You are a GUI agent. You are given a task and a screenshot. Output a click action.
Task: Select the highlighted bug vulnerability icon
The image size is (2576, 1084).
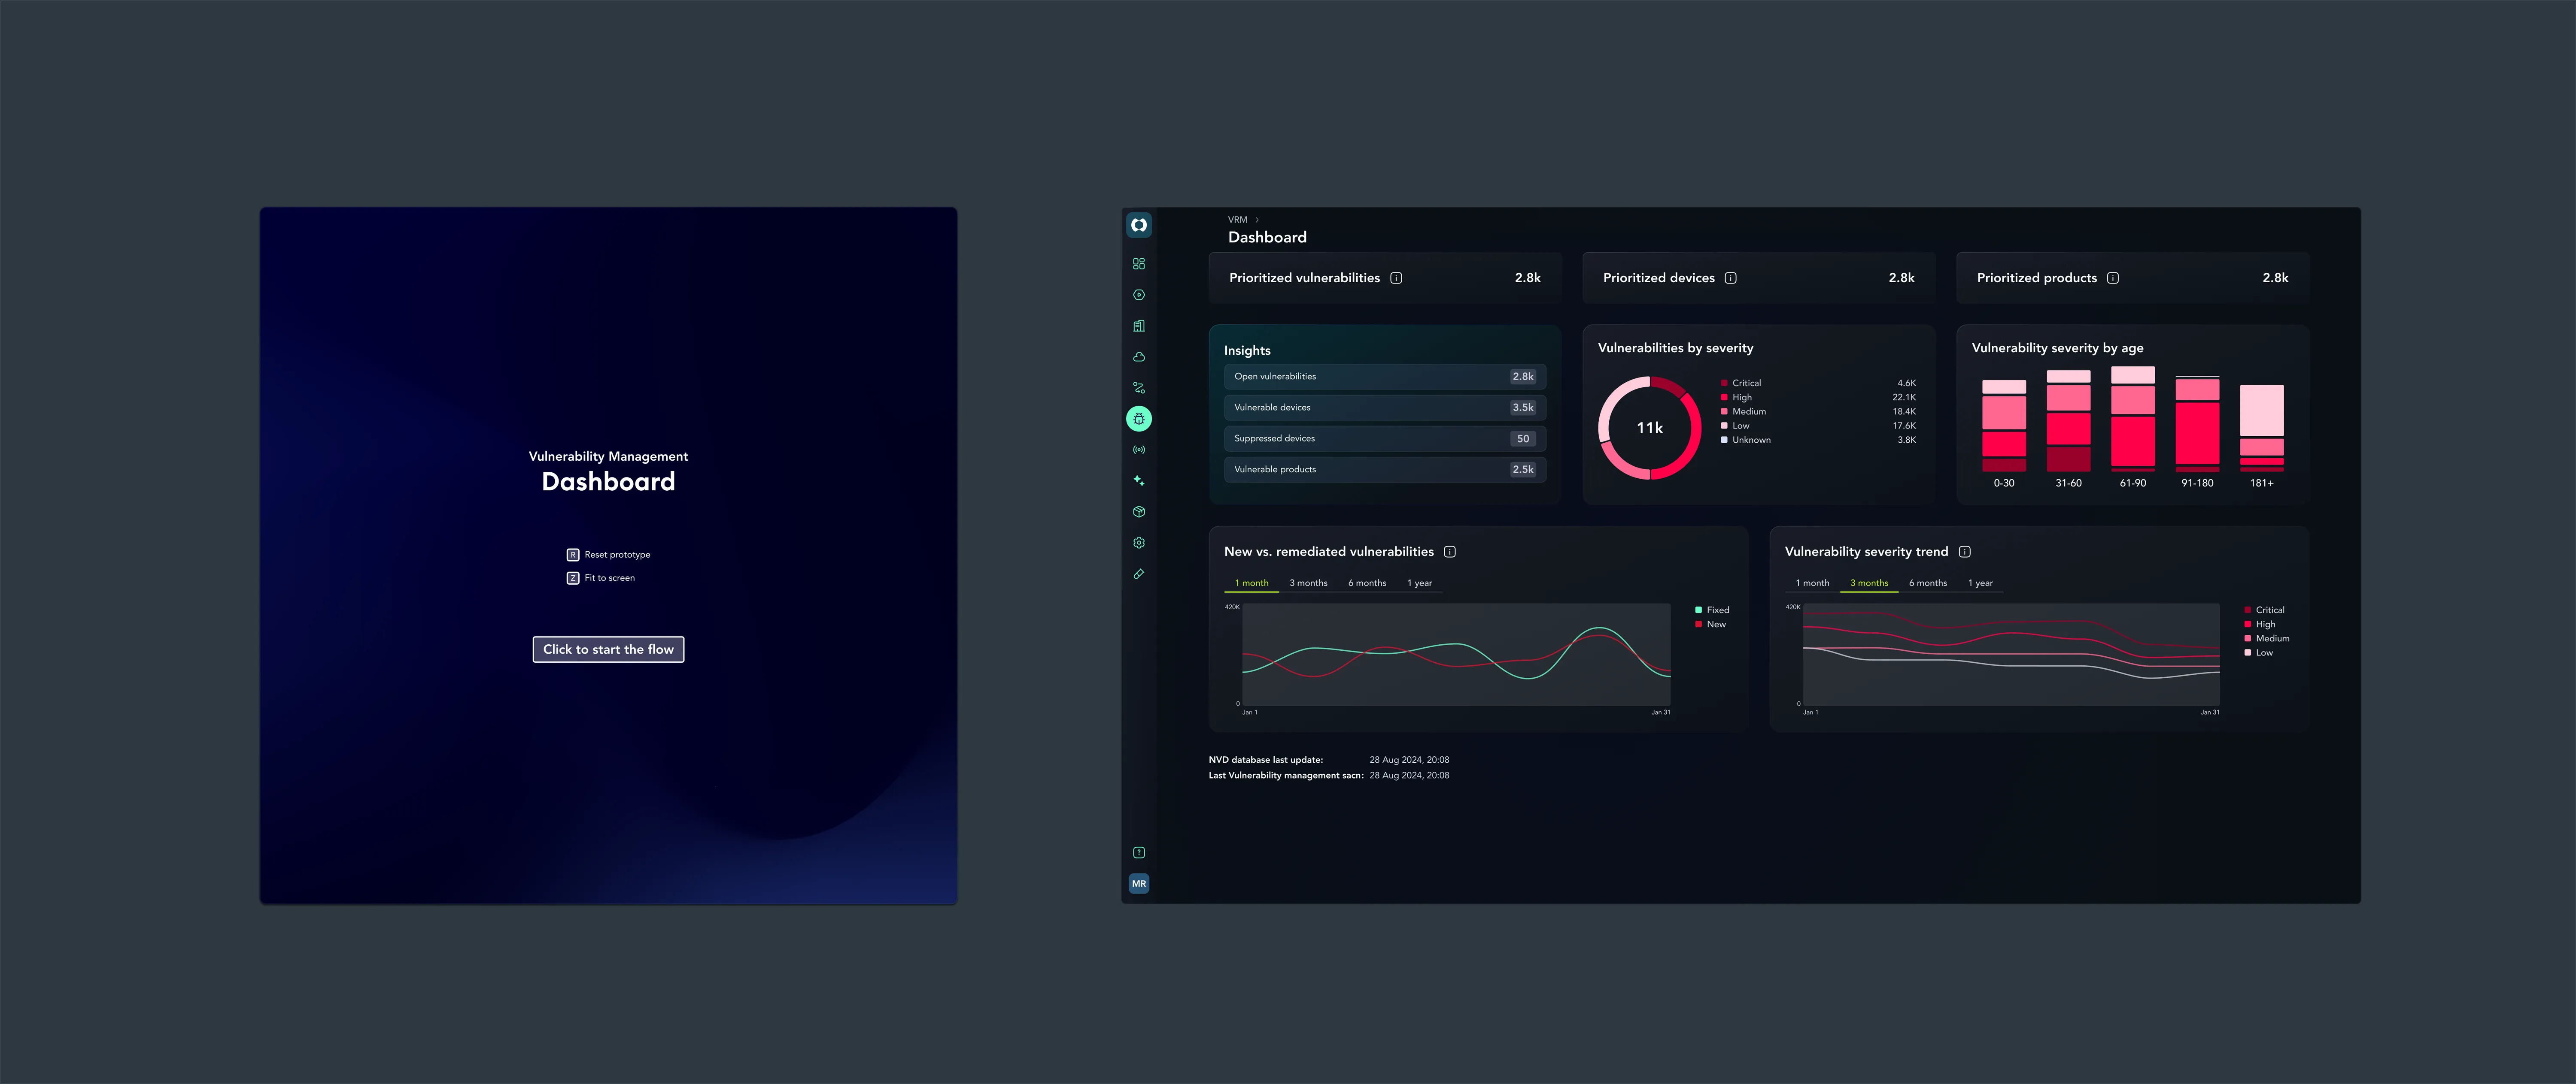click(1139, 419)
